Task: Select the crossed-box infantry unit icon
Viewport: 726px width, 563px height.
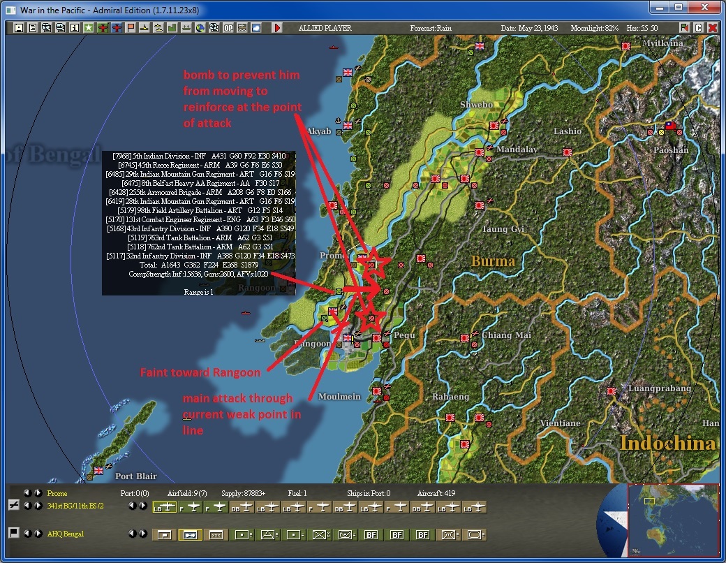Action: point(320,535)
